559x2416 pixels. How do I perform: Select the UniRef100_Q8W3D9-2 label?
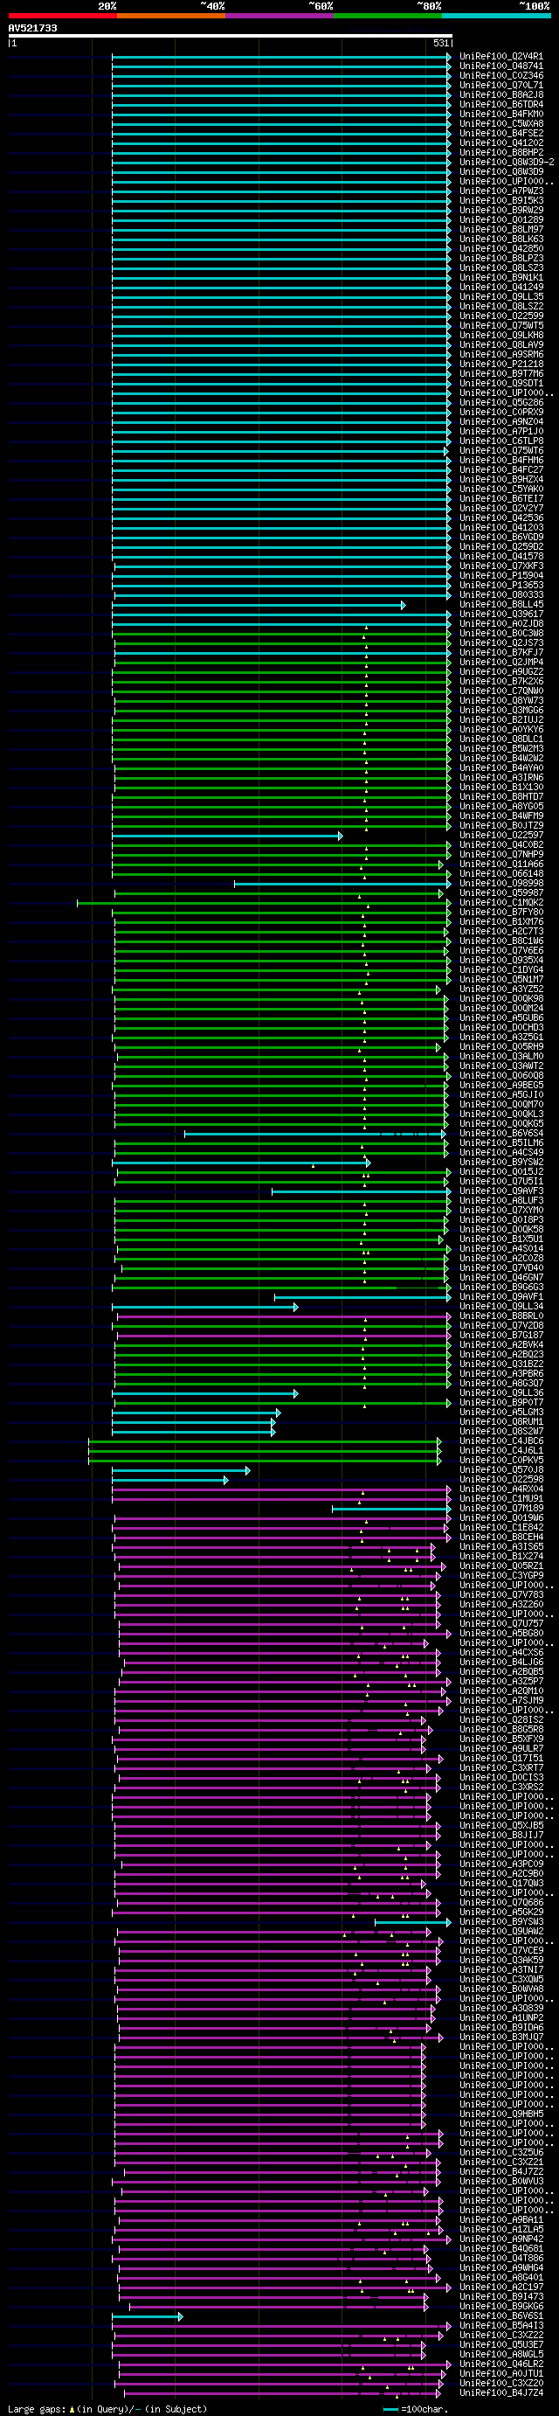[507, 163]
